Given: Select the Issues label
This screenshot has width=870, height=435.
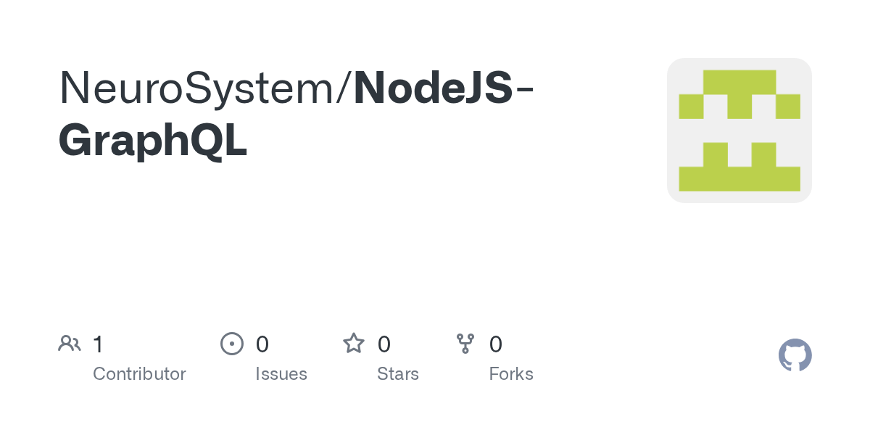Looking at the screenshot, I should click(281, 374).
